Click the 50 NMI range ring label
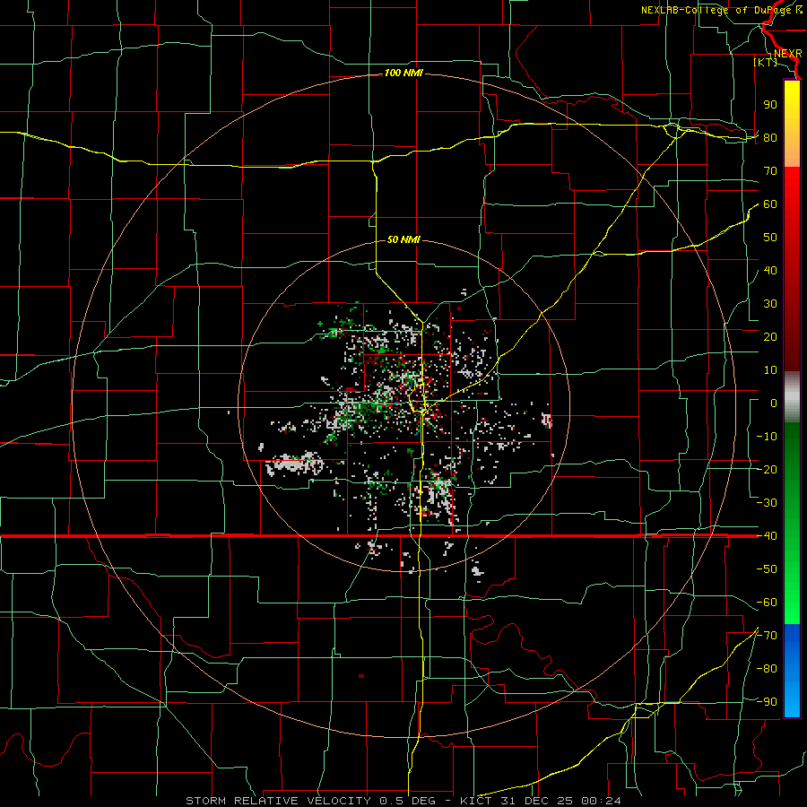This screenshot has height=807, width=807. tap(403, 239)
